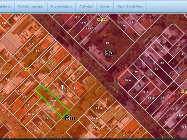This screenshot has height=140, width=187.
Task: Switch to Open Street View tab
Action: point(130,7)
